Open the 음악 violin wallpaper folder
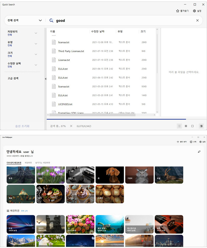Image resolution: width=207 pixels, height=248 pixels. (169, 224)
